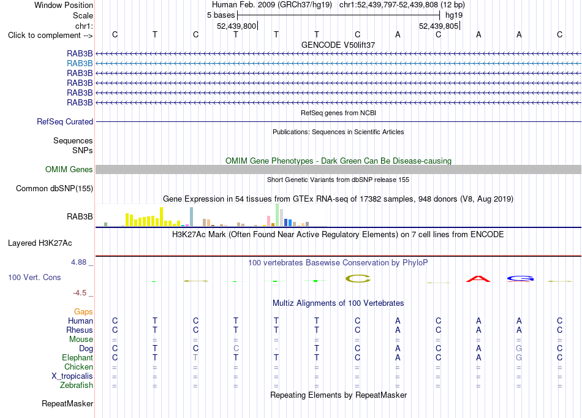Click the blue G conservation logo letter
The width and height of the screenshot is (582, 418).
520,278
